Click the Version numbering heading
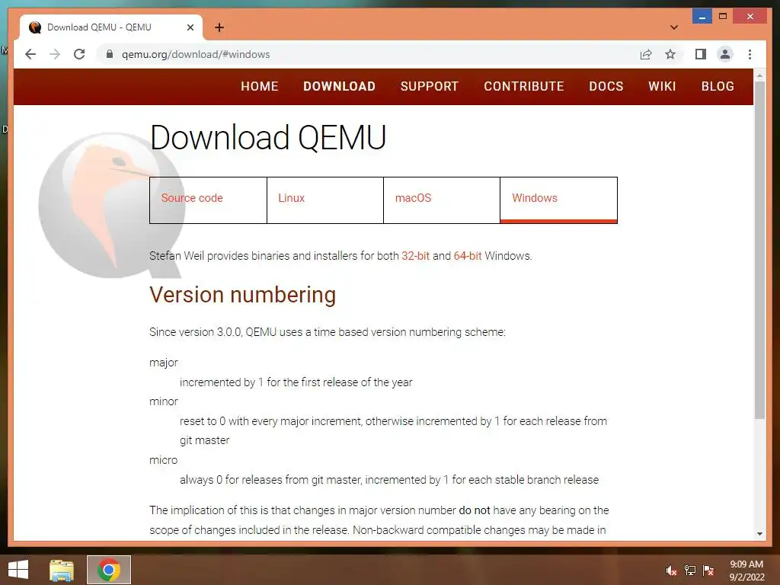This screenshot has height=585, width=780. (243, 295)
